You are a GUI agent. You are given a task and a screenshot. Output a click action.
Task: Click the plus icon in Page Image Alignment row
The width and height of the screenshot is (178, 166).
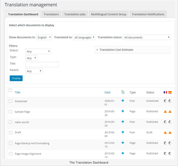coord(123,153)
